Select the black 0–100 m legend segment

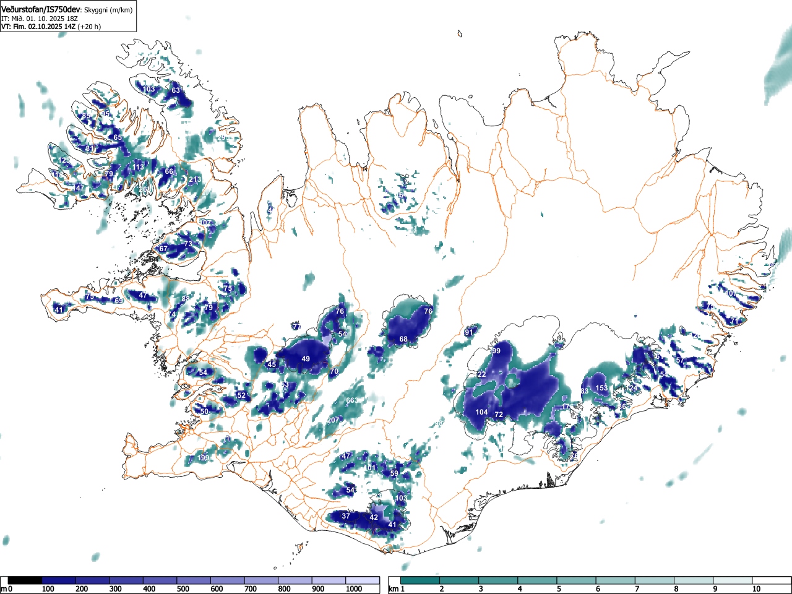coord(25,580)
